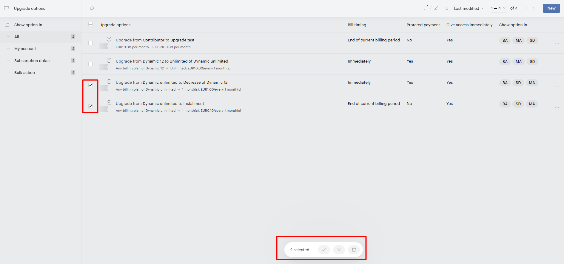Click the search magnifier icon
564x264 pixels.
(x=92, y=8)
